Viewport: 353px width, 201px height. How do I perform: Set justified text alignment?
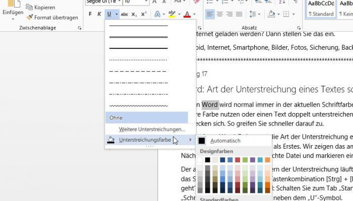pos(239,14)
